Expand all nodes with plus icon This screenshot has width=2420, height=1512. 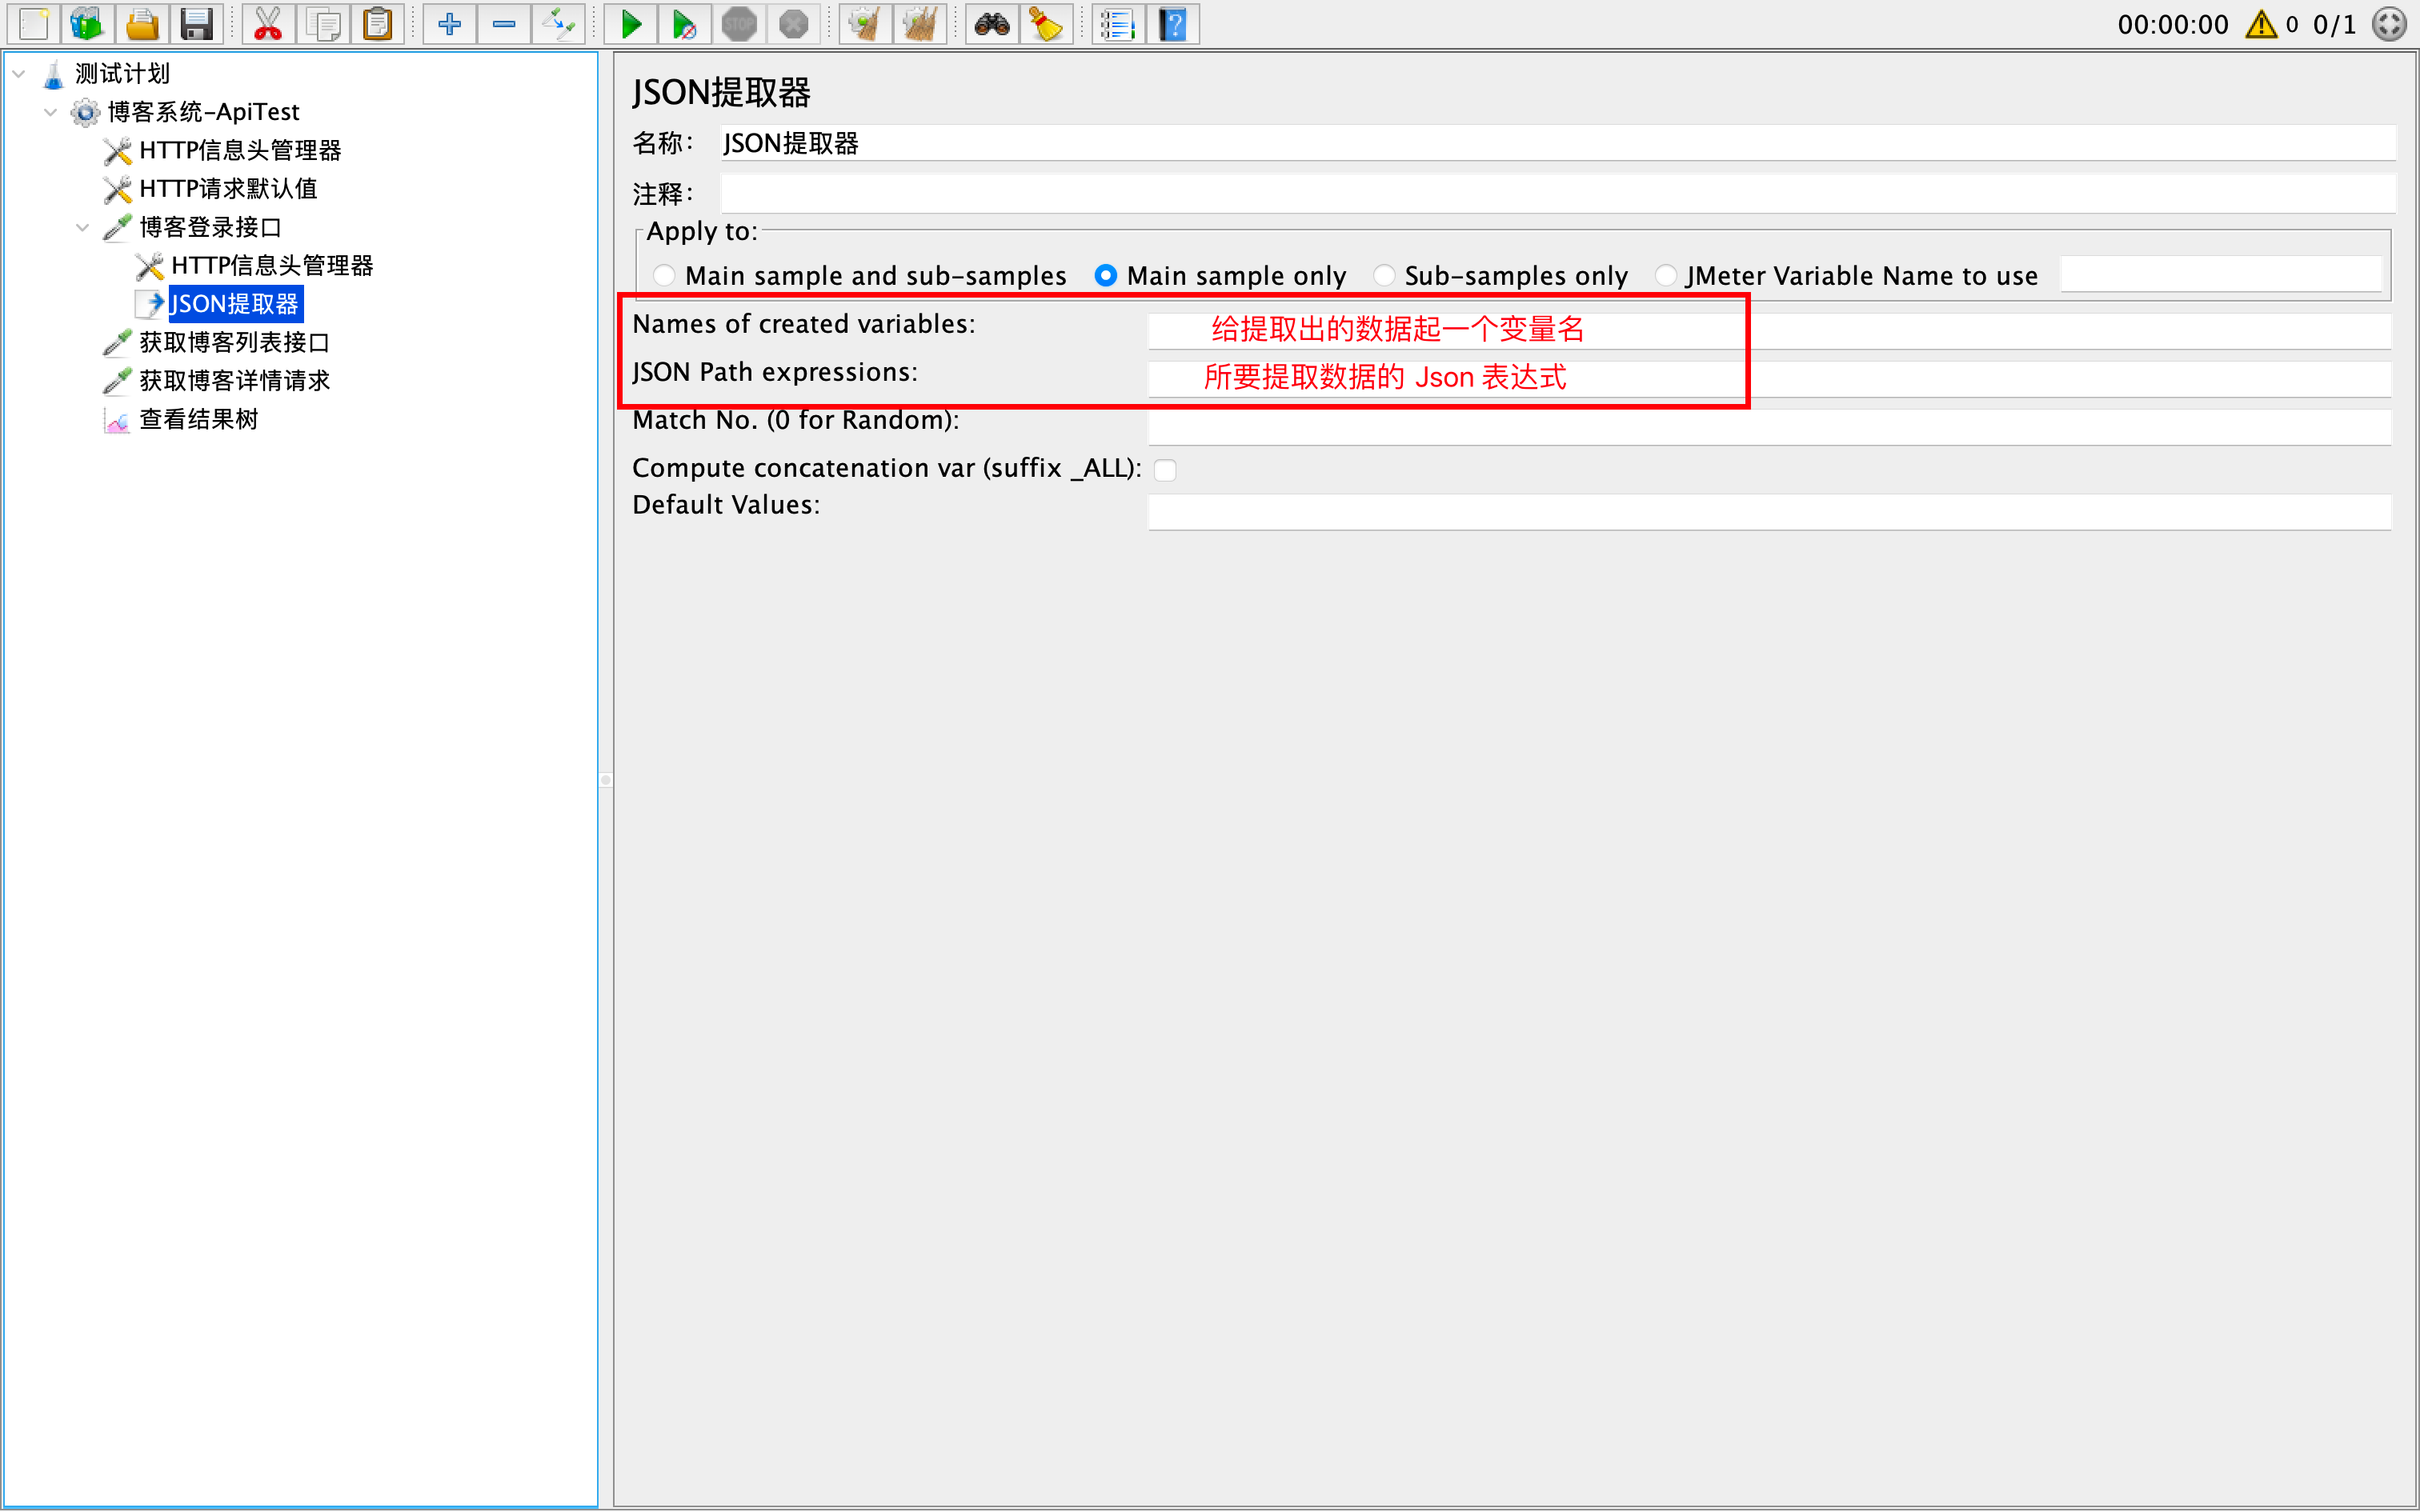tap(449, 24)
